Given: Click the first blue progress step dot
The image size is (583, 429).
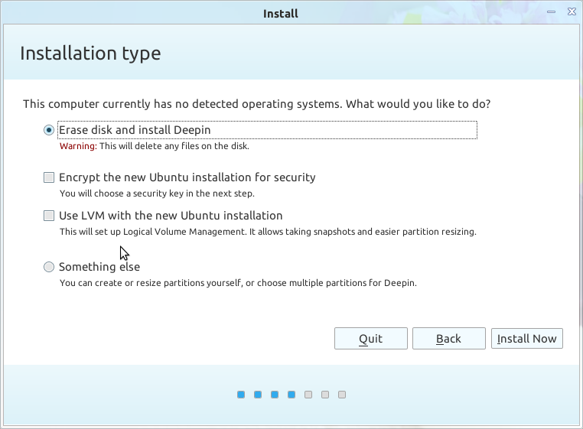Looking at the screenshot, I should (241, 395).
